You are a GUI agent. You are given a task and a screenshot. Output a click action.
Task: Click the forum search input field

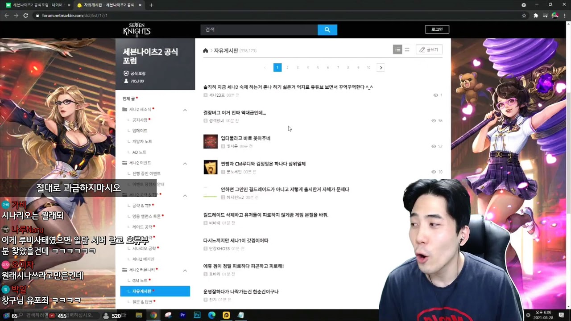coord(259,30)
